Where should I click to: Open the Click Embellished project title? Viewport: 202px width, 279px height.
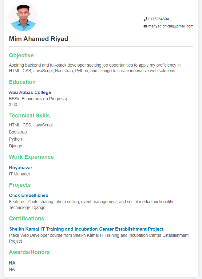(29, 195)
